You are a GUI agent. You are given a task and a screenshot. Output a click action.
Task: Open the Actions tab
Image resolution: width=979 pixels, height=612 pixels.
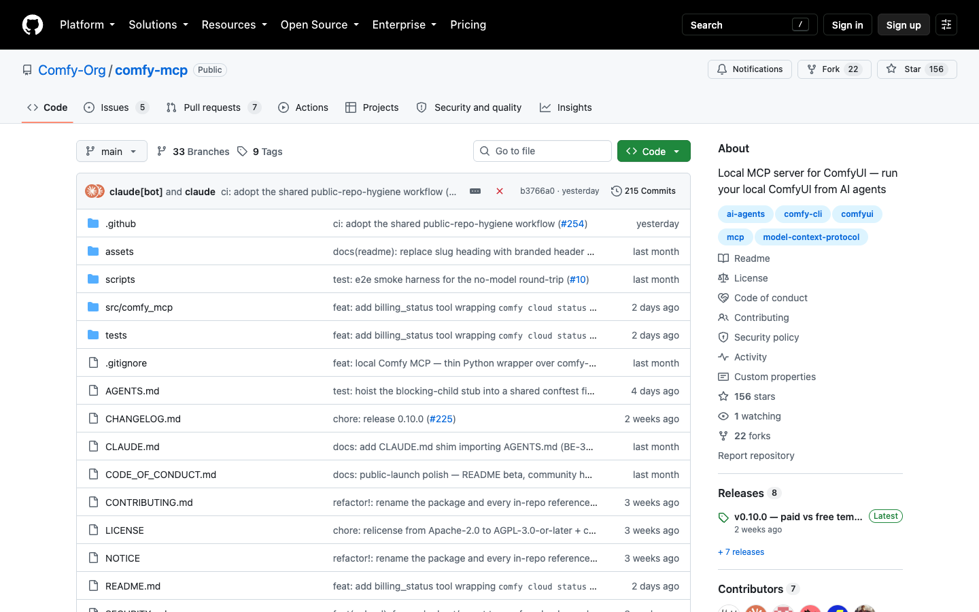(303, 107)
